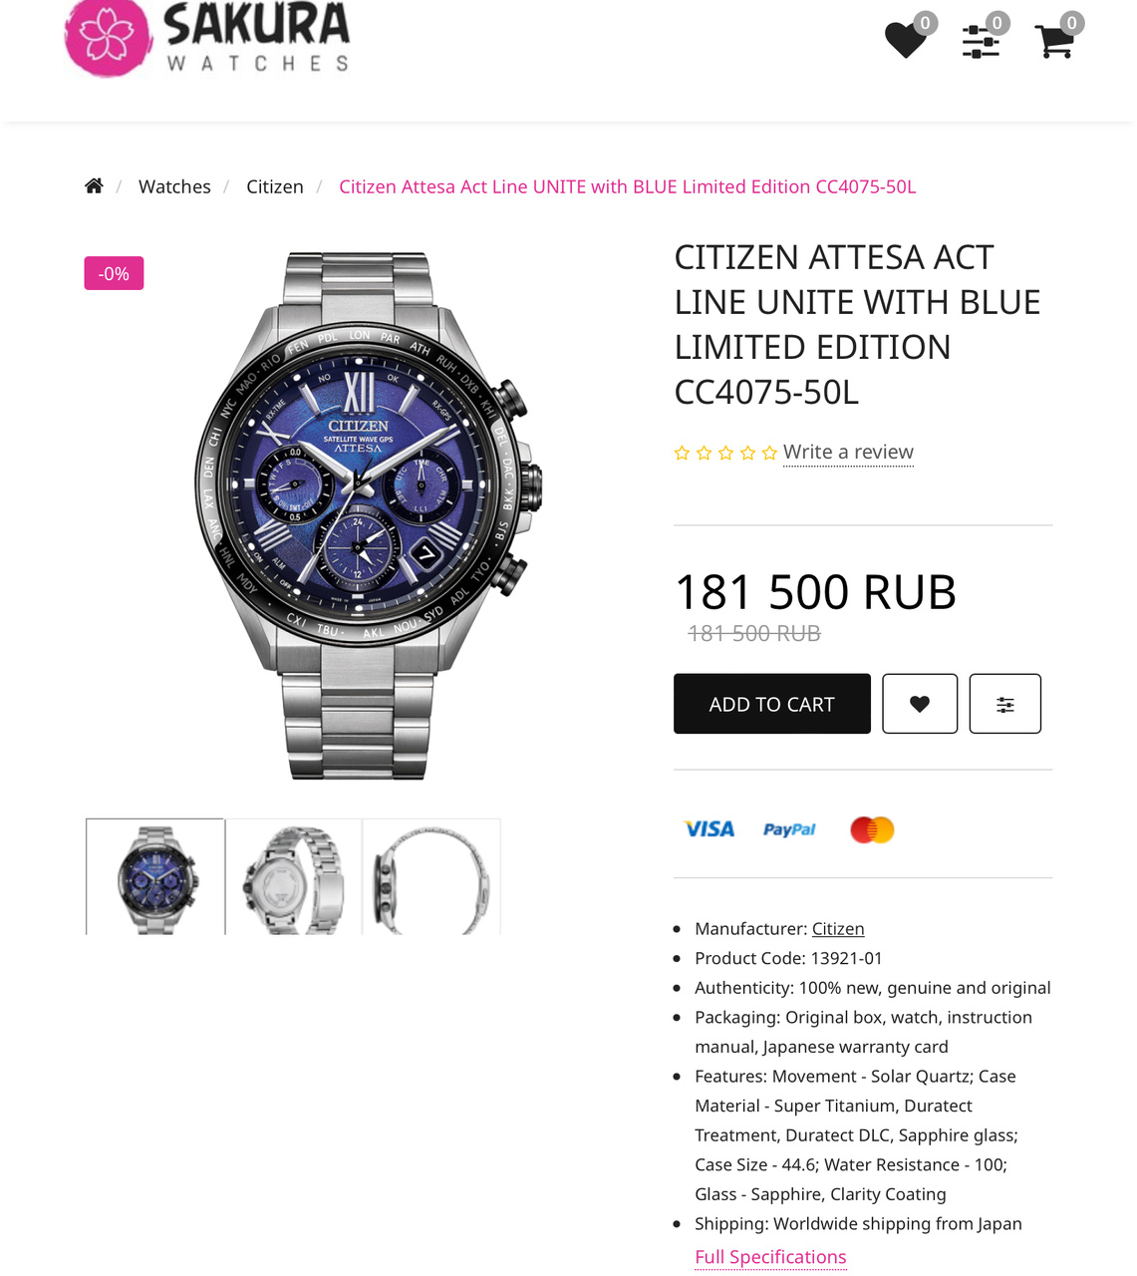Screen dimensions: 1137x1276
Task: Open the Citizen manufacturer link
Action: pos(838,928)
